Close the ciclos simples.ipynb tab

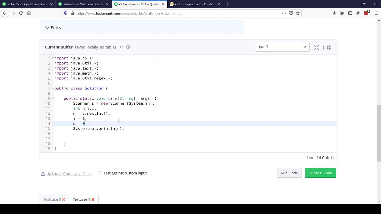(219, 4)
